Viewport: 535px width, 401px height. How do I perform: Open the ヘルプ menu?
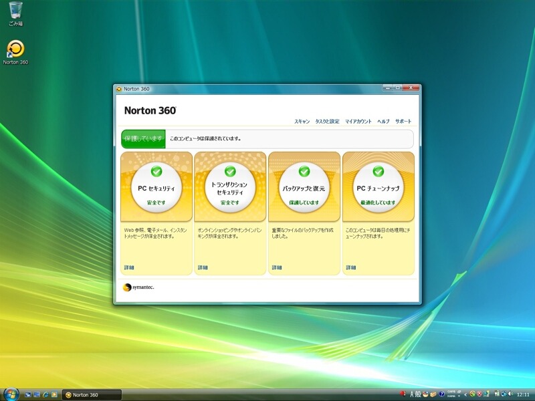click(x=383, y=122)
